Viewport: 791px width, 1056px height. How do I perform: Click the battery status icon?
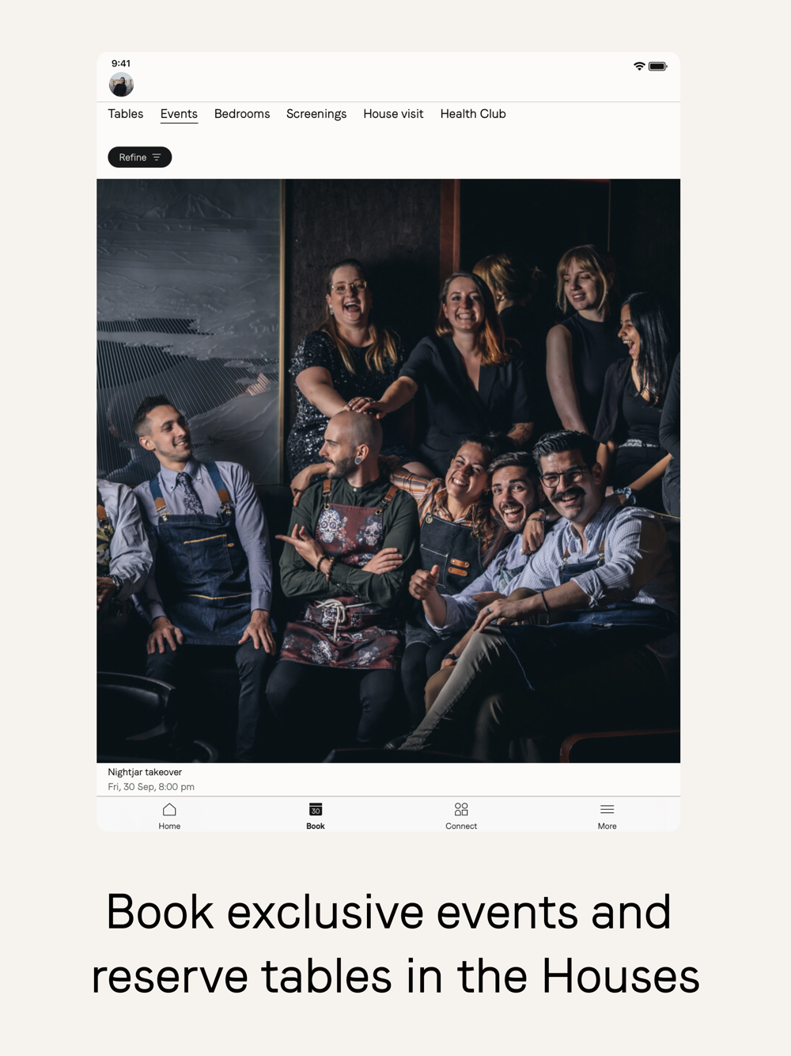pos(658,66)
